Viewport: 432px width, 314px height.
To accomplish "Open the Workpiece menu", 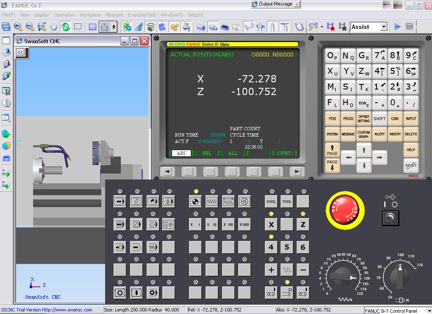I will click(x=90, y=15).
